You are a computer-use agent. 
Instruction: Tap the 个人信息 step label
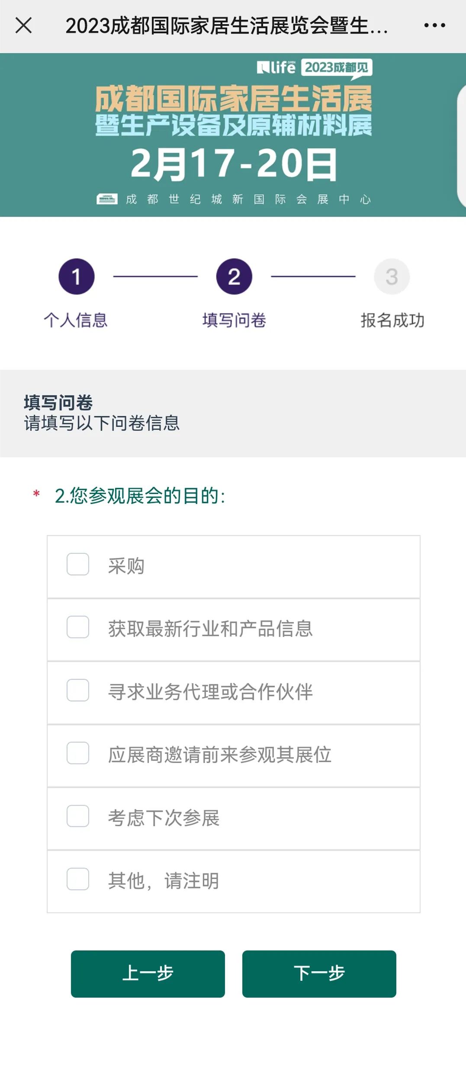pyautogui.click(x=76, y=320)
